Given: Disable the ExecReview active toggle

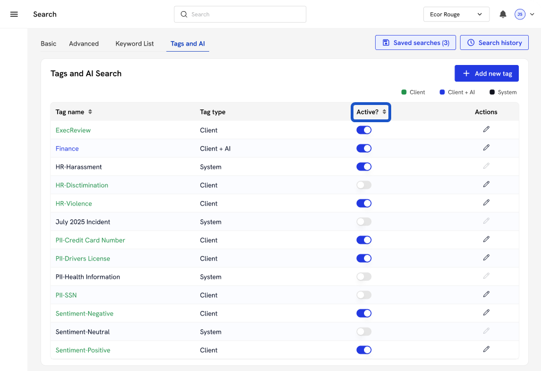Looking at the screenshot, I should point(363,130).
